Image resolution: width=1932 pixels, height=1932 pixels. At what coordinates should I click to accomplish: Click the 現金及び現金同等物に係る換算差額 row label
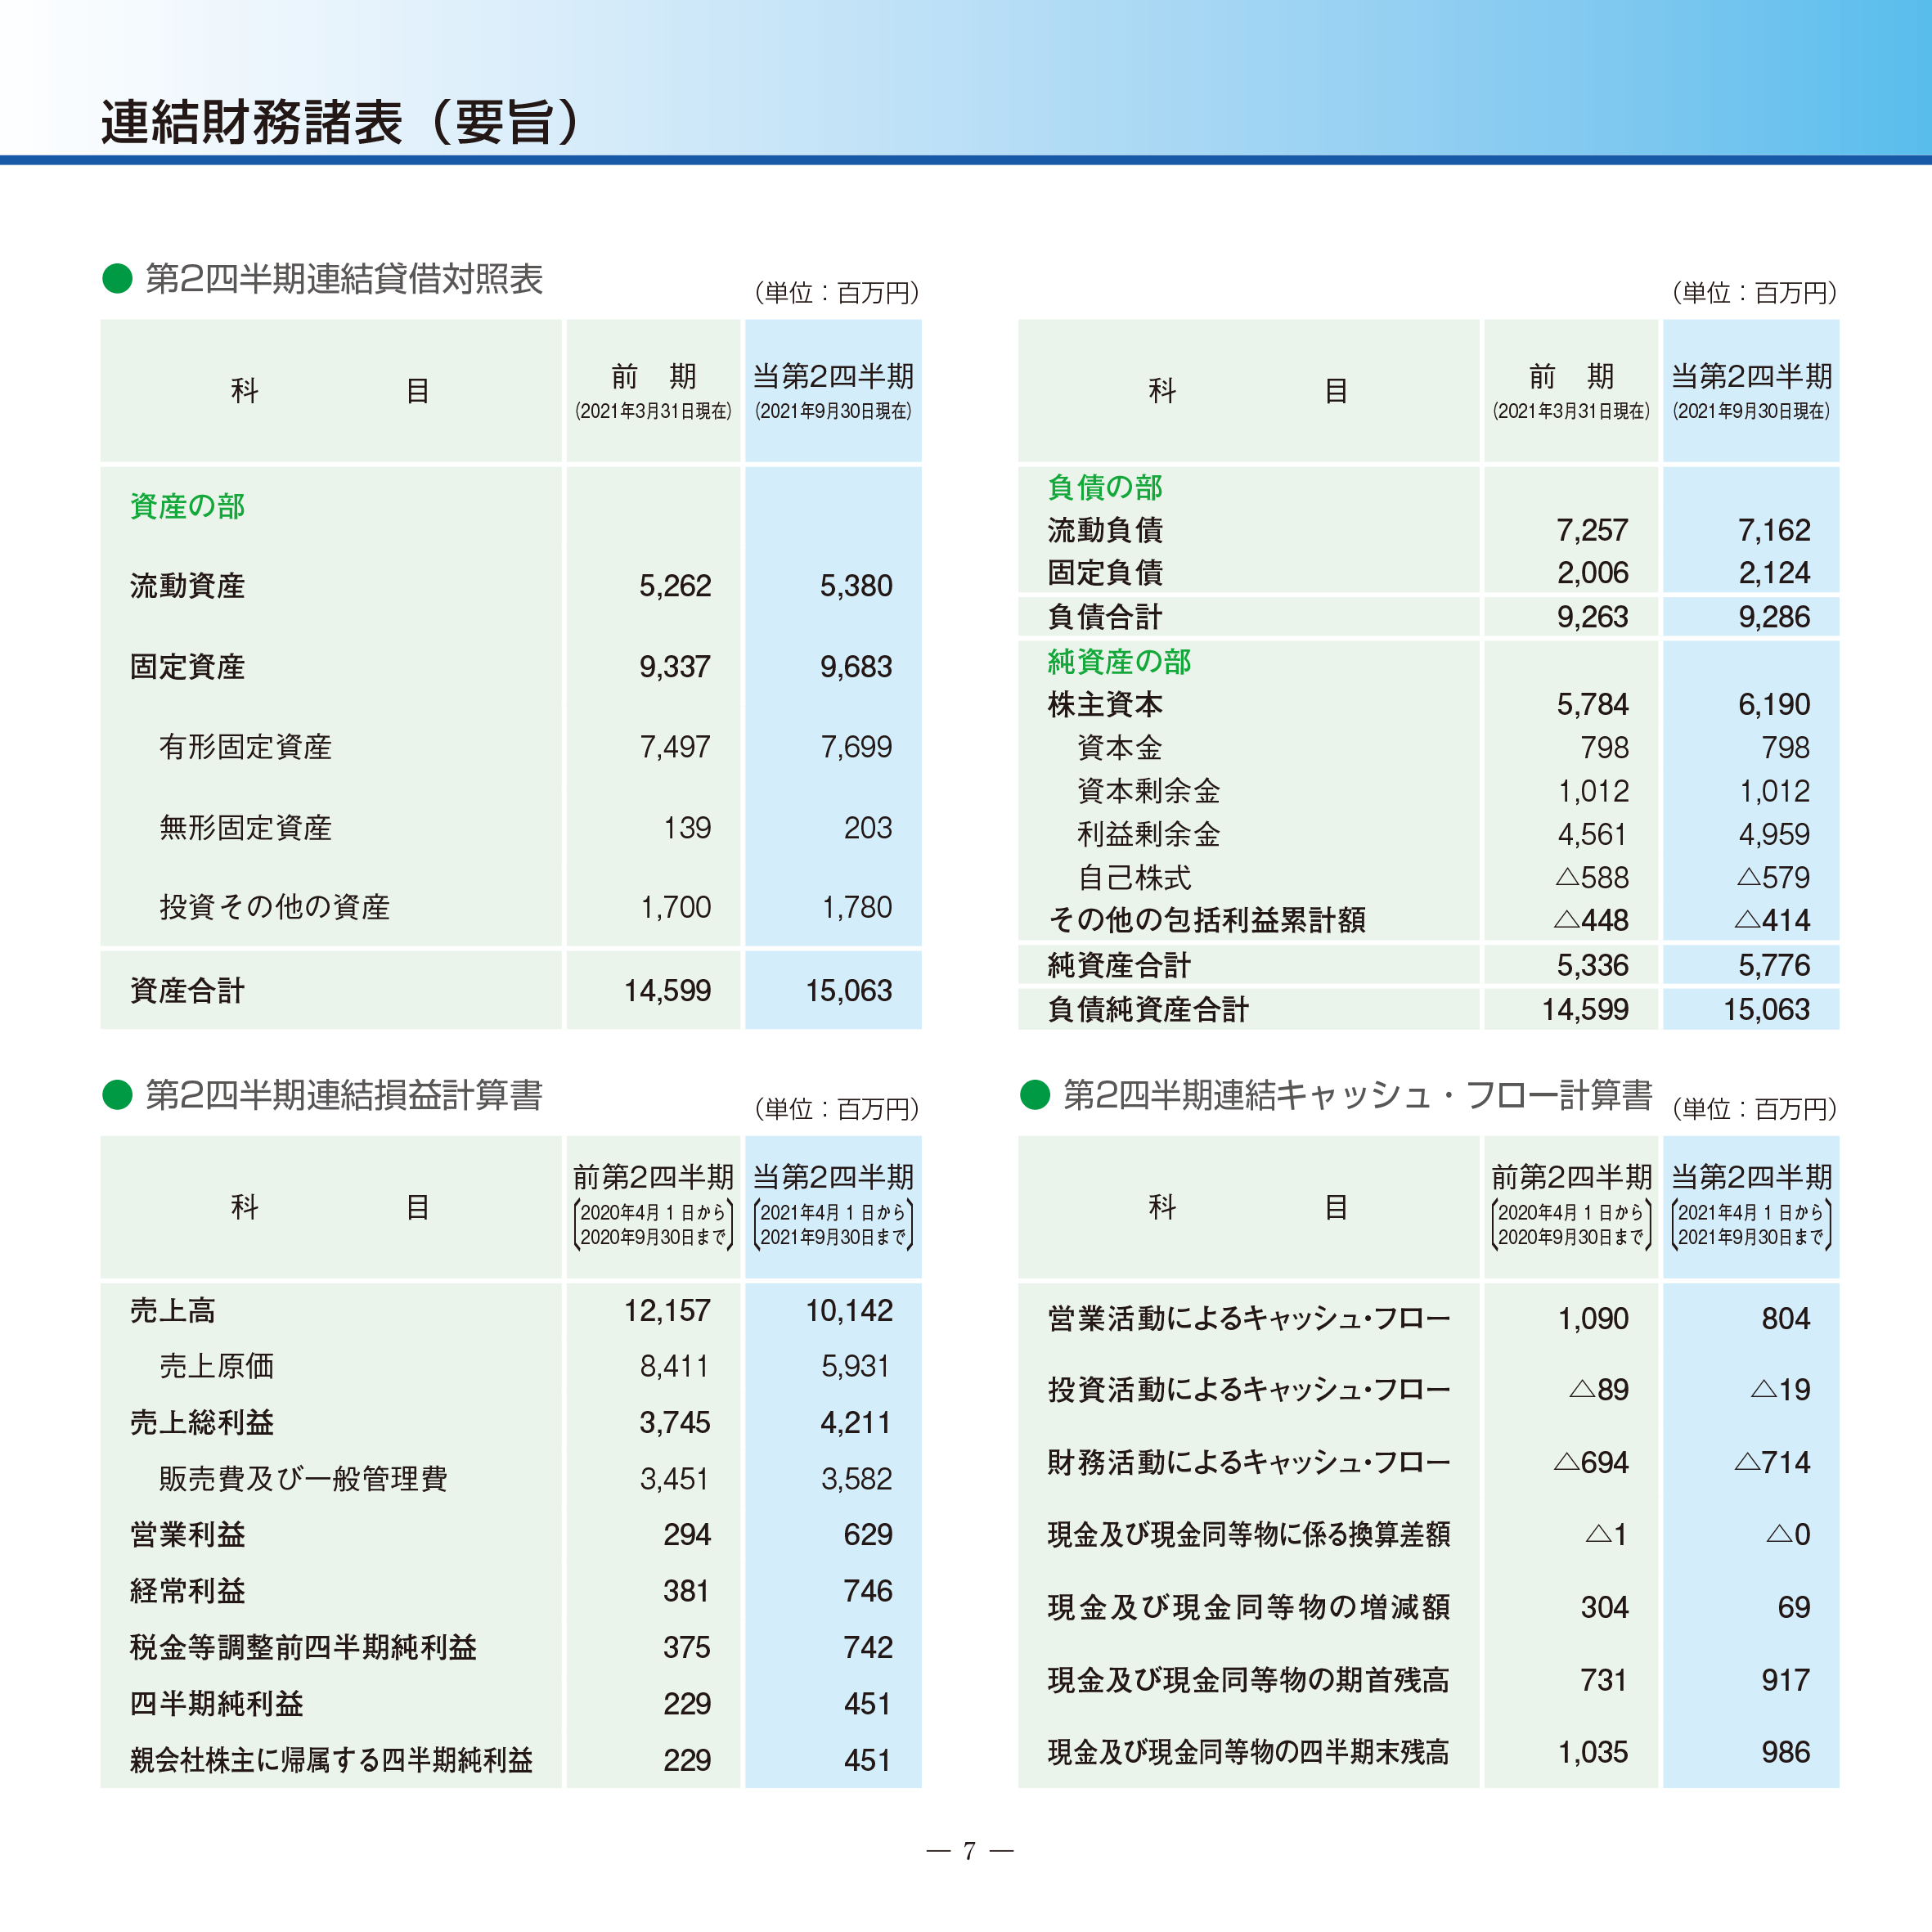(1248, 1534)
